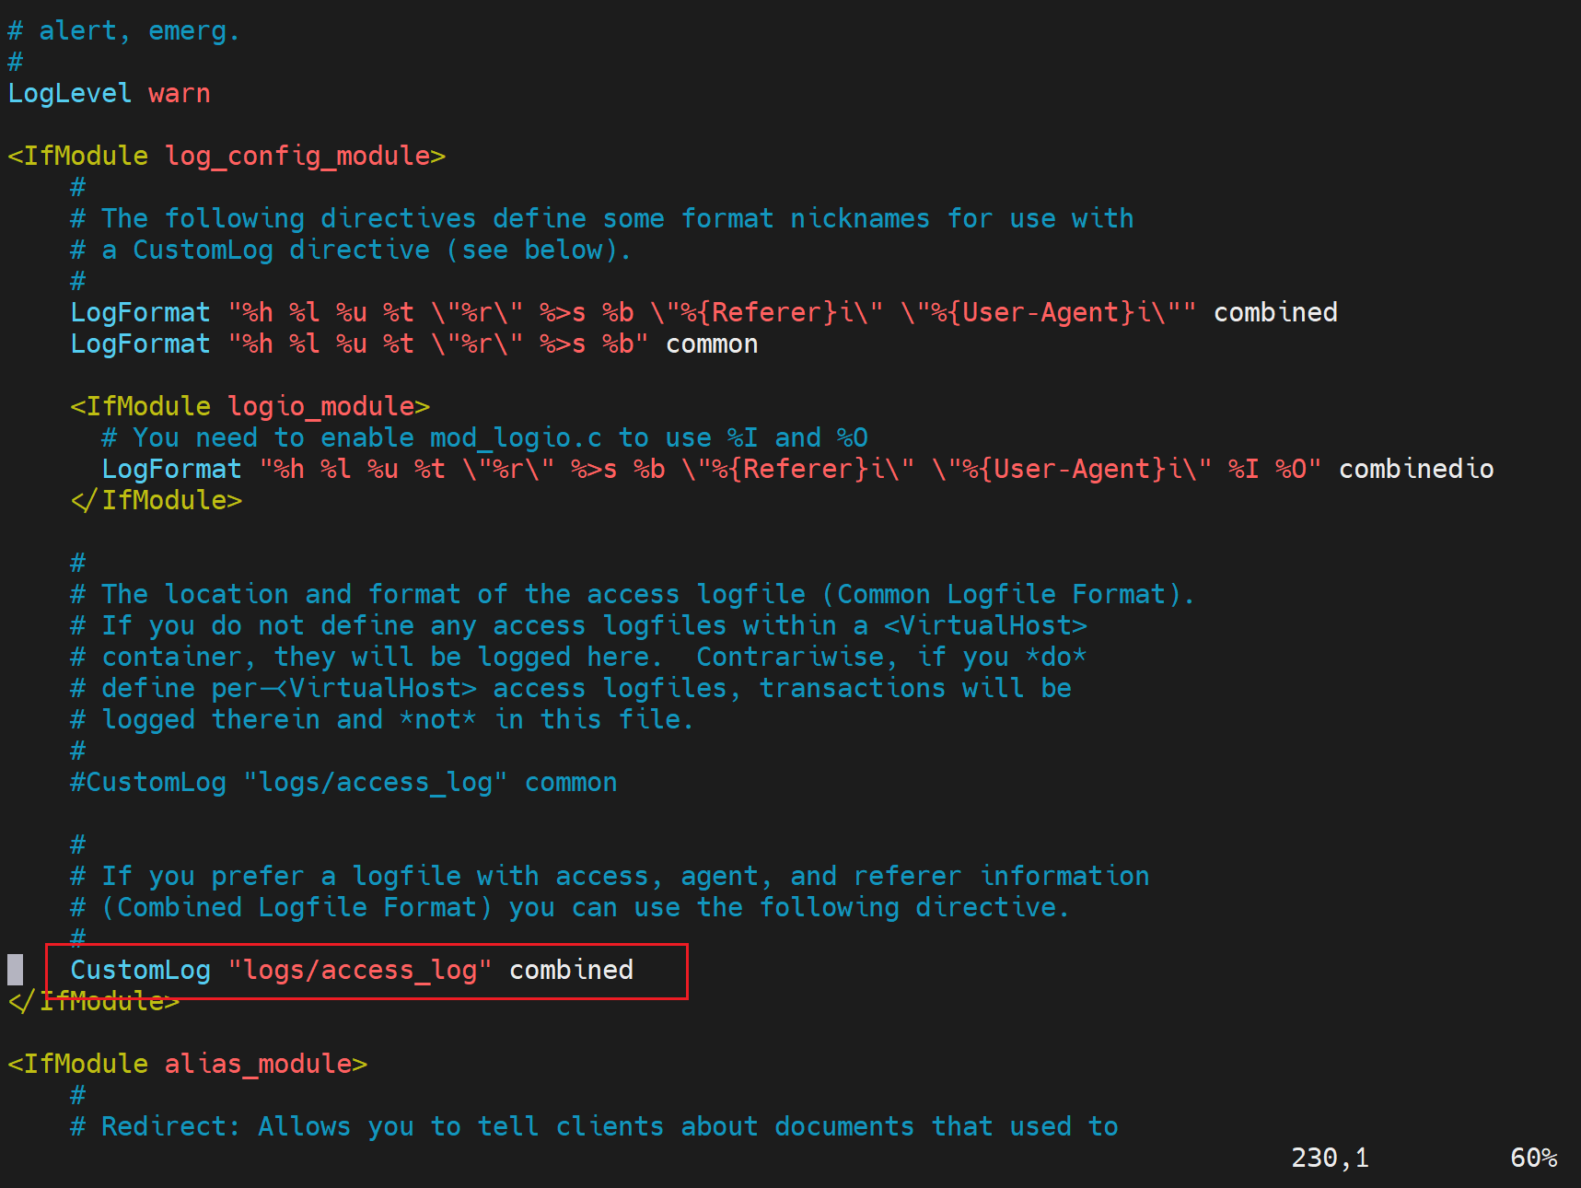1581x1188 pixels.
Task: Click the vim cursor block left of CustomLog
Action: point(16,971)
